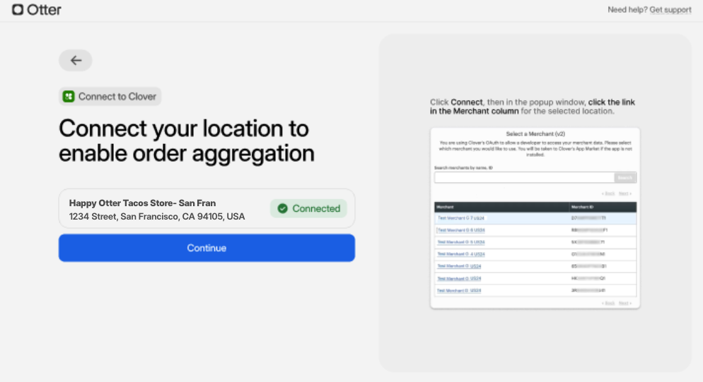Screen dimensions: 703x382
Task: Open Test Merchant G 7 US24 link
Action: [460, 219]
